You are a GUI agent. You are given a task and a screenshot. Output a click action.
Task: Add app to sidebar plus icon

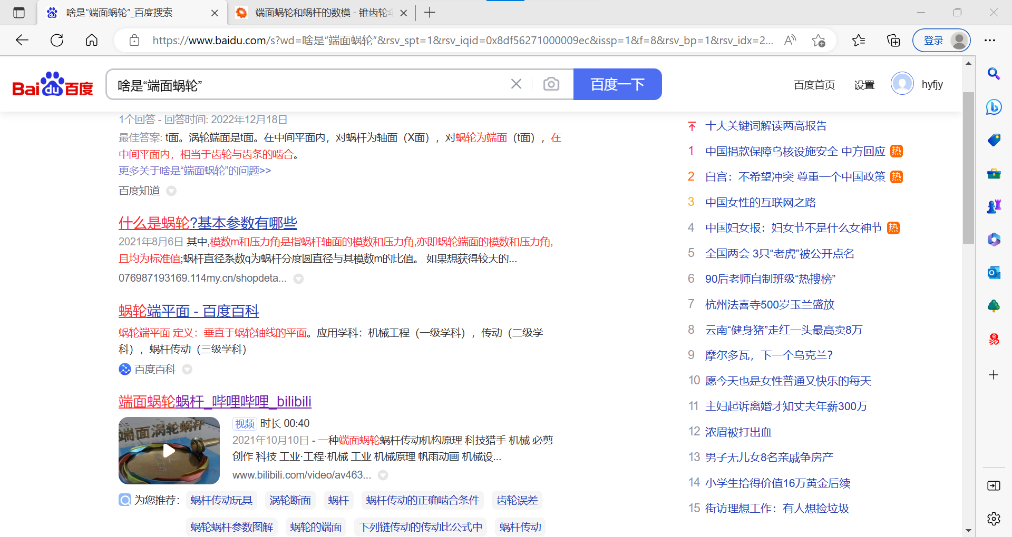pyautogui.click(x=994, y=375)
